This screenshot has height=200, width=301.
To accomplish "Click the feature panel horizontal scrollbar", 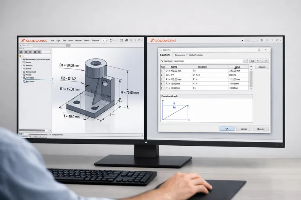I will tap(32, 130).
